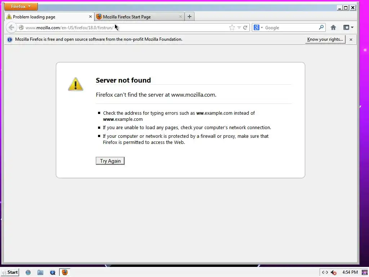Click the network arrows tray icon
This screenshot has height=277, width=369.
325,272
